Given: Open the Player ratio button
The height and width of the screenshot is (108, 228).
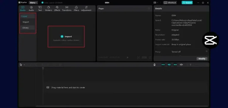Looking at the screenshot, I should 144,58.
